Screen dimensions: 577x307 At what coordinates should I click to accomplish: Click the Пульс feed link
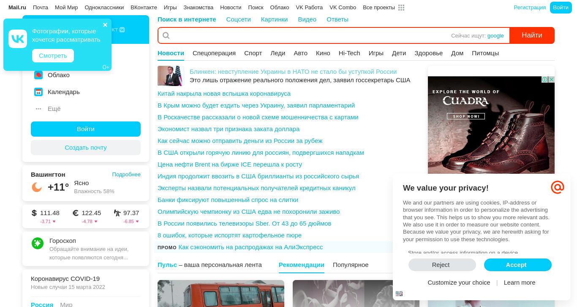click(x=167, y=265)
